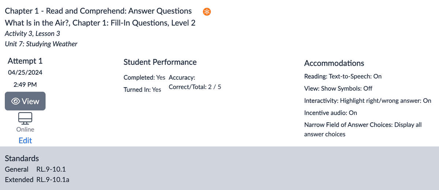Click the Online monitor icon

coord(25,118)
